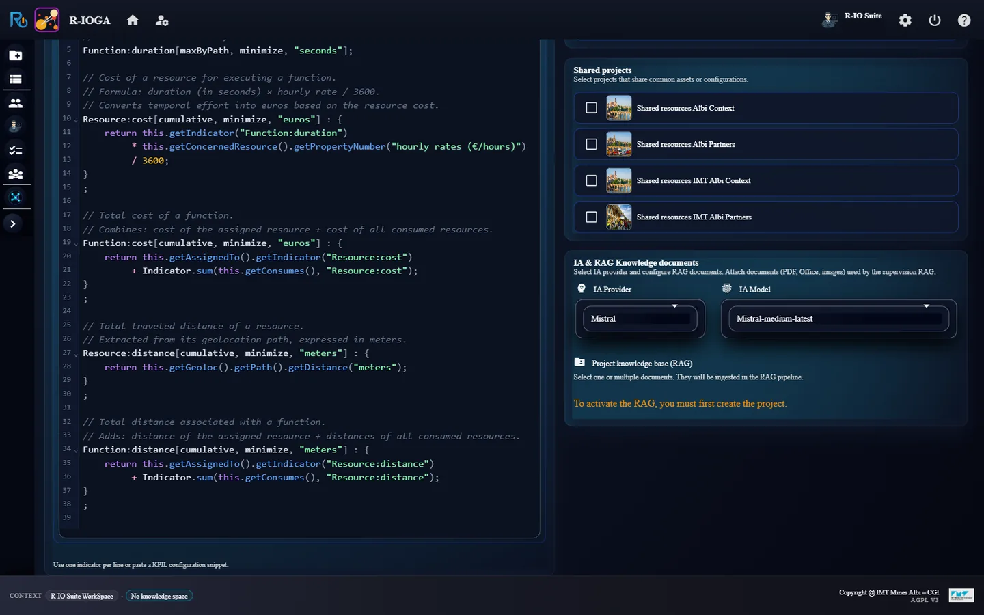Click the comment on line 17 Total cost
Screen dimensions: 984x615
[x=158, y=215]
